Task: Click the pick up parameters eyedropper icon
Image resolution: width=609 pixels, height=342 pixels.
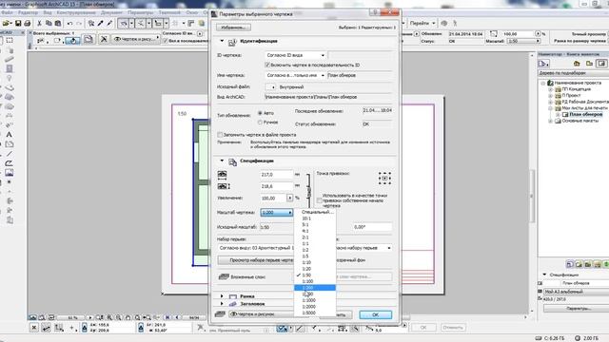Action: pos(100,24)
